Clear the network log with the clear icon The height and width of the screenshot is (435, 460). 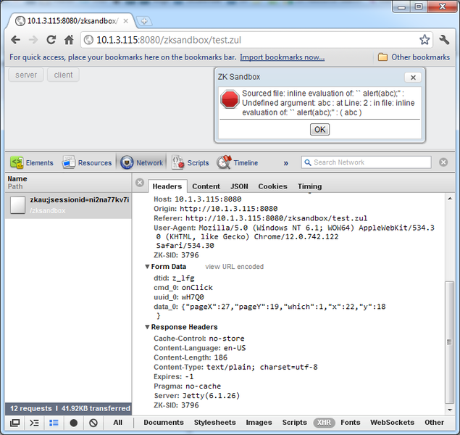93,423
